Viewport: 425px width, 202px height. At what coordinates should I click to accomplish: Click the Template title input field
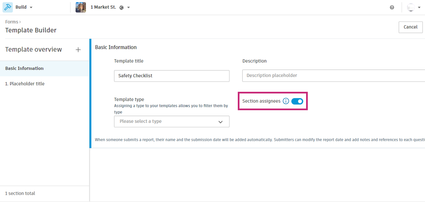pyautogui.click(x=171, y=76)
